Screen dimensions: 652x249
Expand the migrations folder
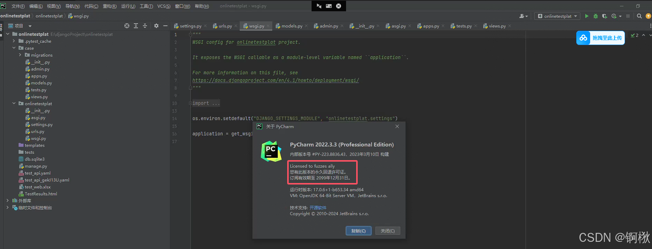click(x=20, y=55)
